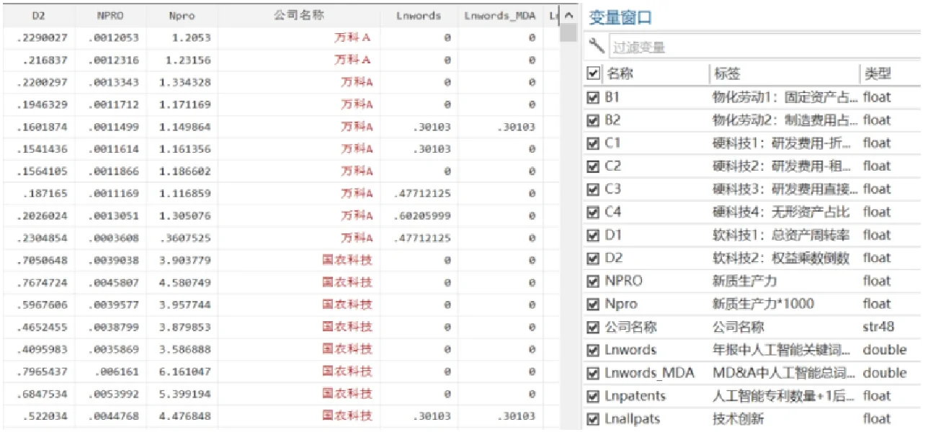Toggle the Lnallpats variable checkbox
Viewport: 928px width, 432px height.
(x=594, y=419)
